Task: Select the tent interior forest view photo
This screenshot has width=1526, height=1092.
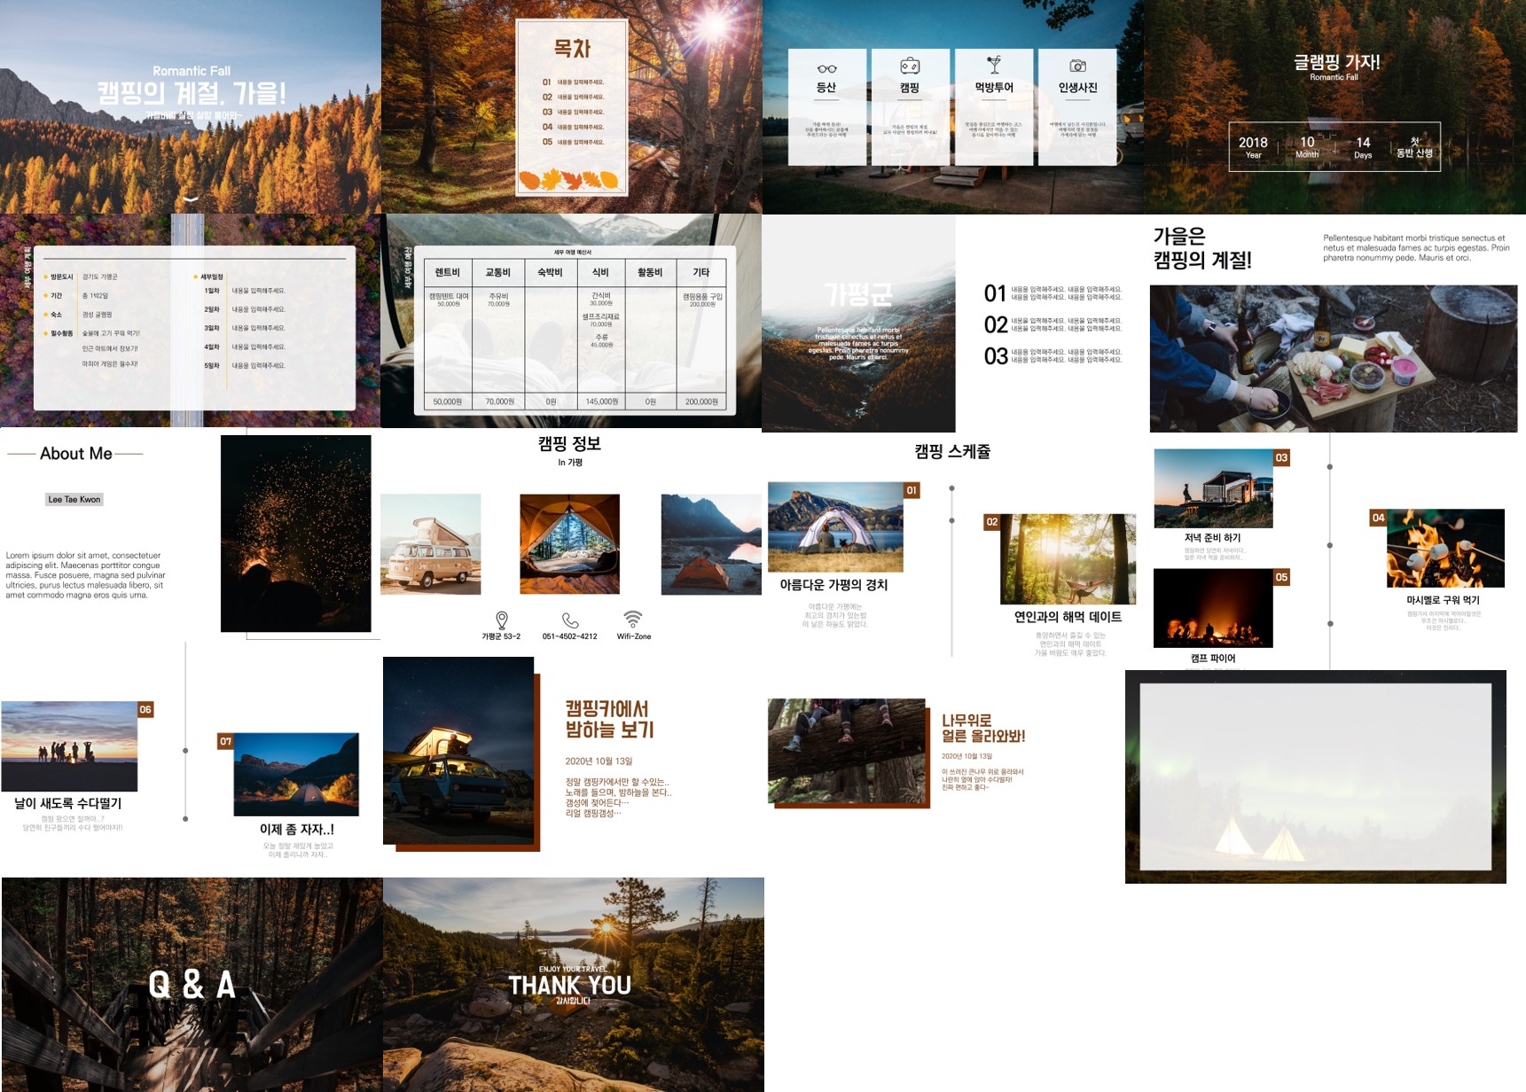Action: [570, 544]
